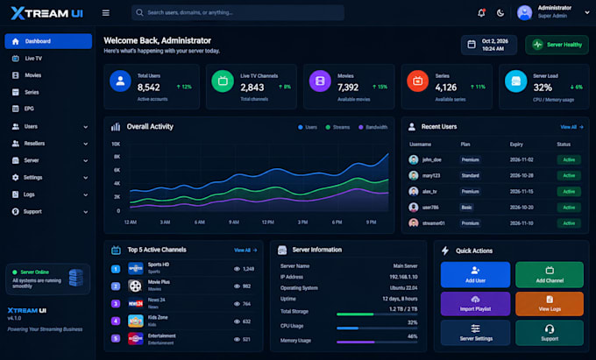Viewport: 596px width, 360px height.
Task: Click the Support lifebuoy icon in sidebar
Action: [x=15, y=211]
